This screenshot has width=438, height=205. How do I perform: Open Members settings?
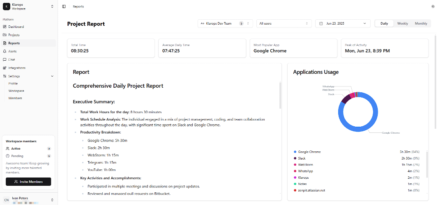tap(15, 98)
